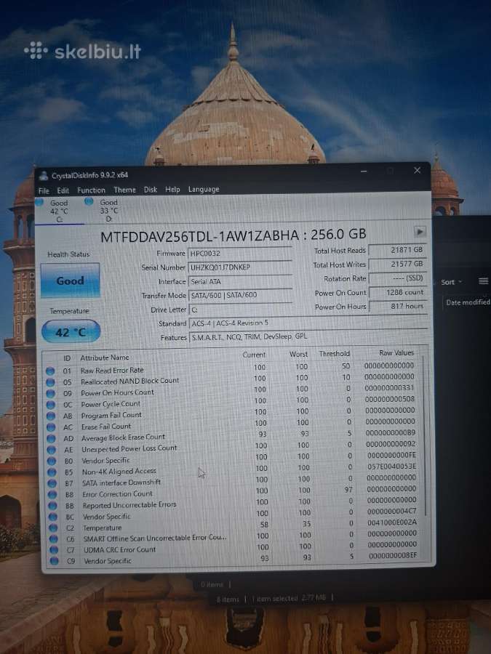Click the Threshold column header
The height and width of the screenshot is (654, 491).
click(335, 354)
